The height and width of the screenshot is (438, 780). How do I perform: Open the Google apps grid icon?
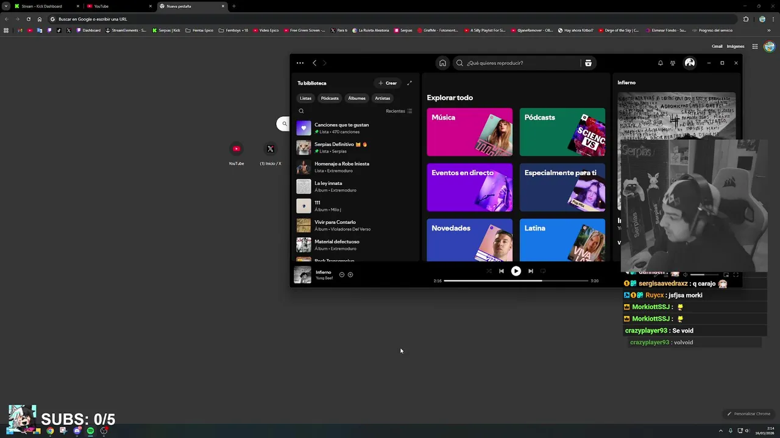[x=754, y=46]
